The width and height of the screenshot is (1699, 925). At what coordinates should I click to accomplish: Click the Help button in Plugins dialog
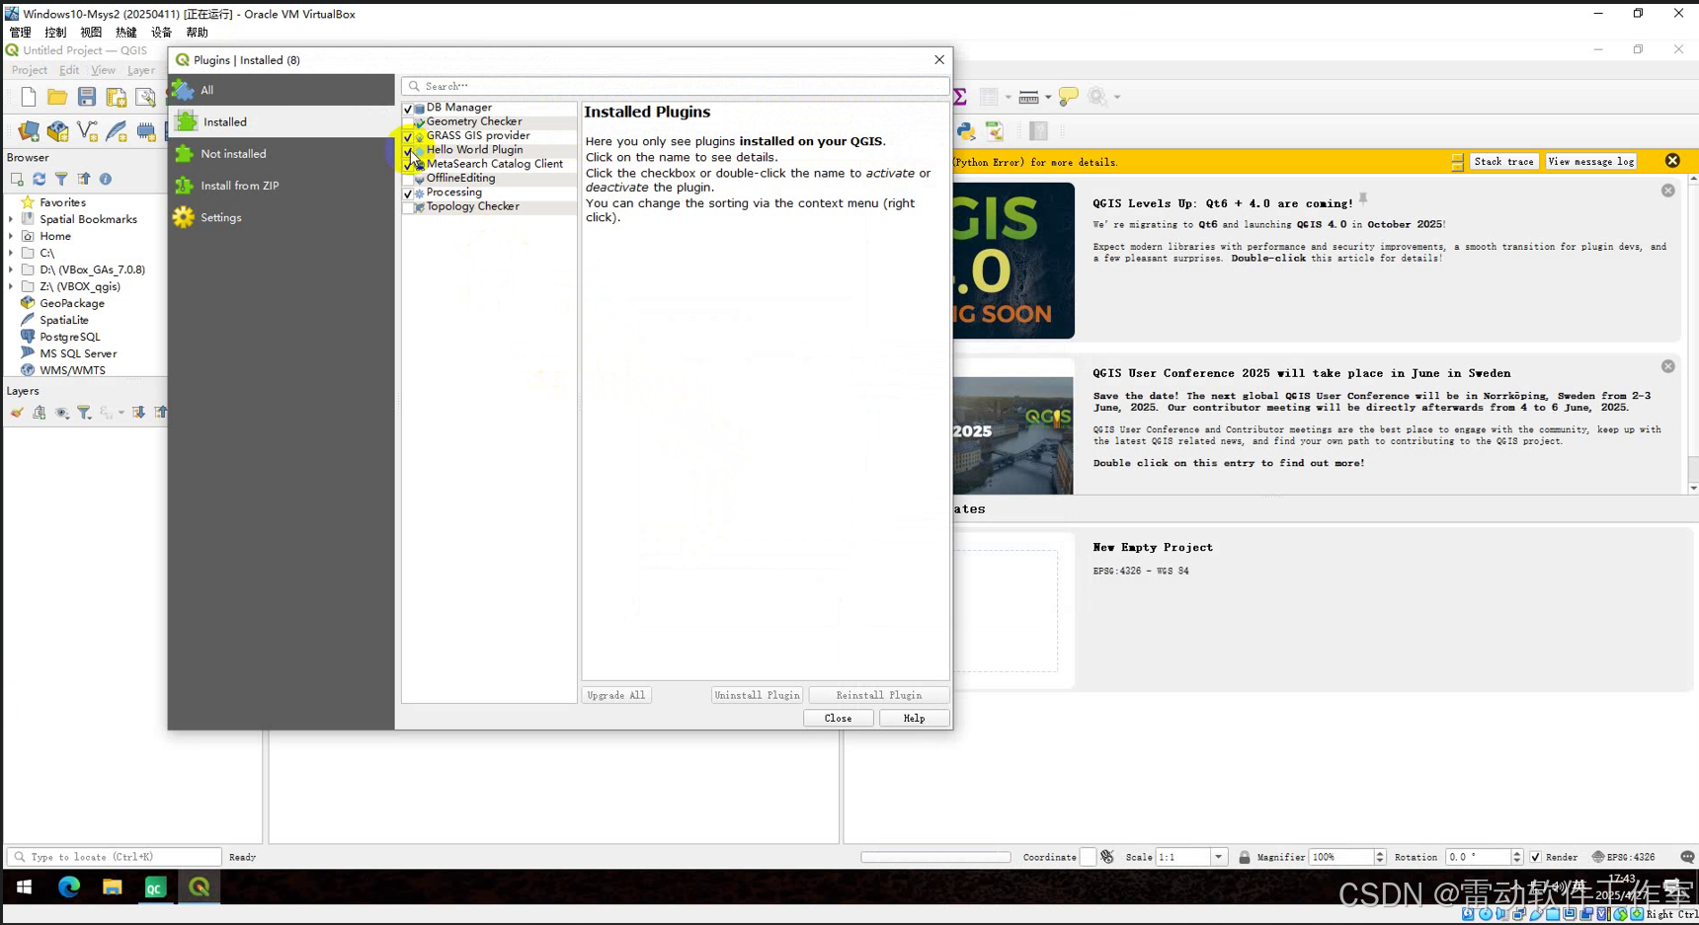point(914,719)
